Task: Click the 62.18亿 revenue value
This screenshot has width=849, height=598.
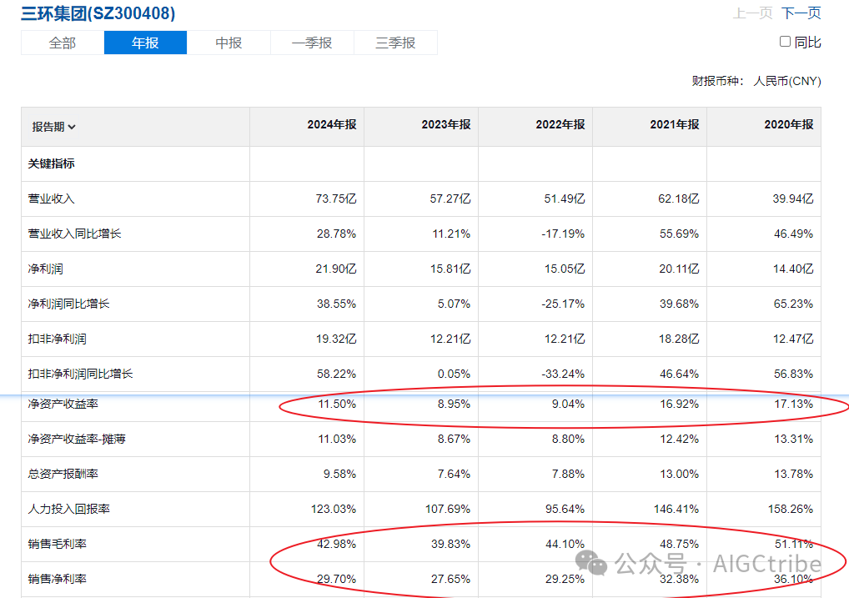Action: [x=678, y=198]
